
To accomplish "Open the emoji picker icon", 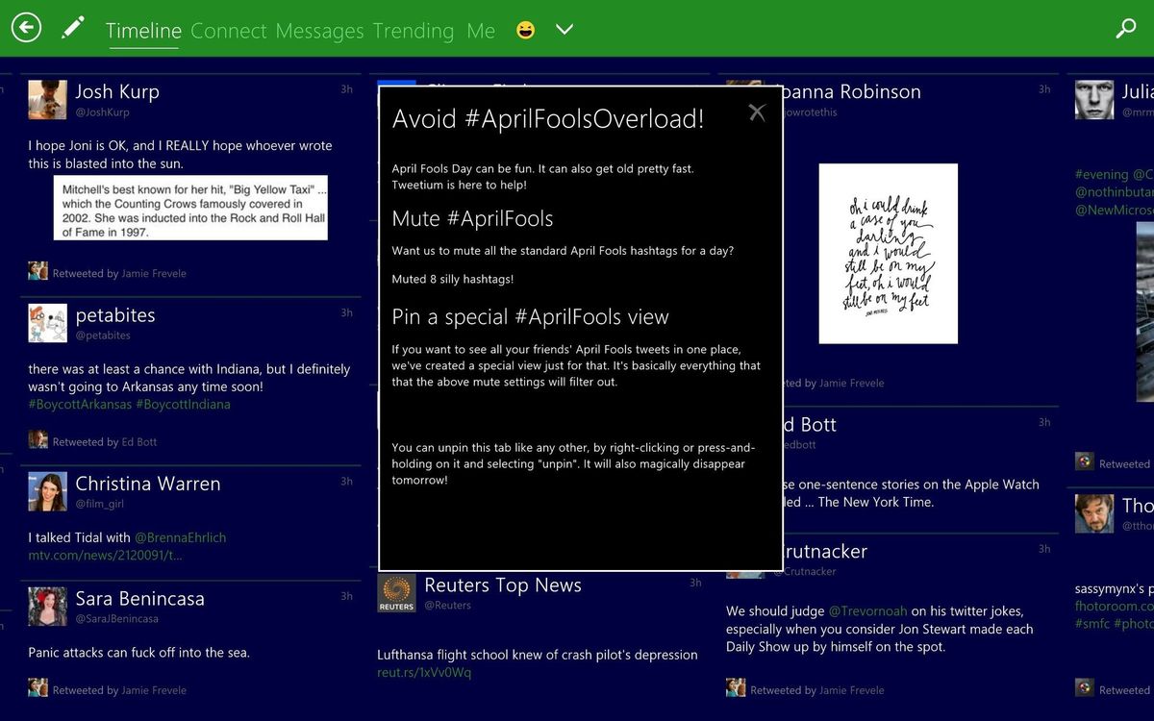I will click(x=525, y=30).
